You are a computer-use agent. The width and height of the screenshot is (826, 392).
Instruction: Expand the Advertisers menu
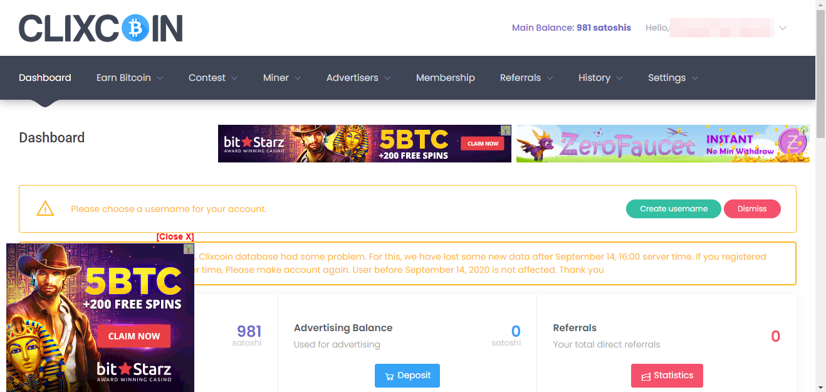click(358, 78)
